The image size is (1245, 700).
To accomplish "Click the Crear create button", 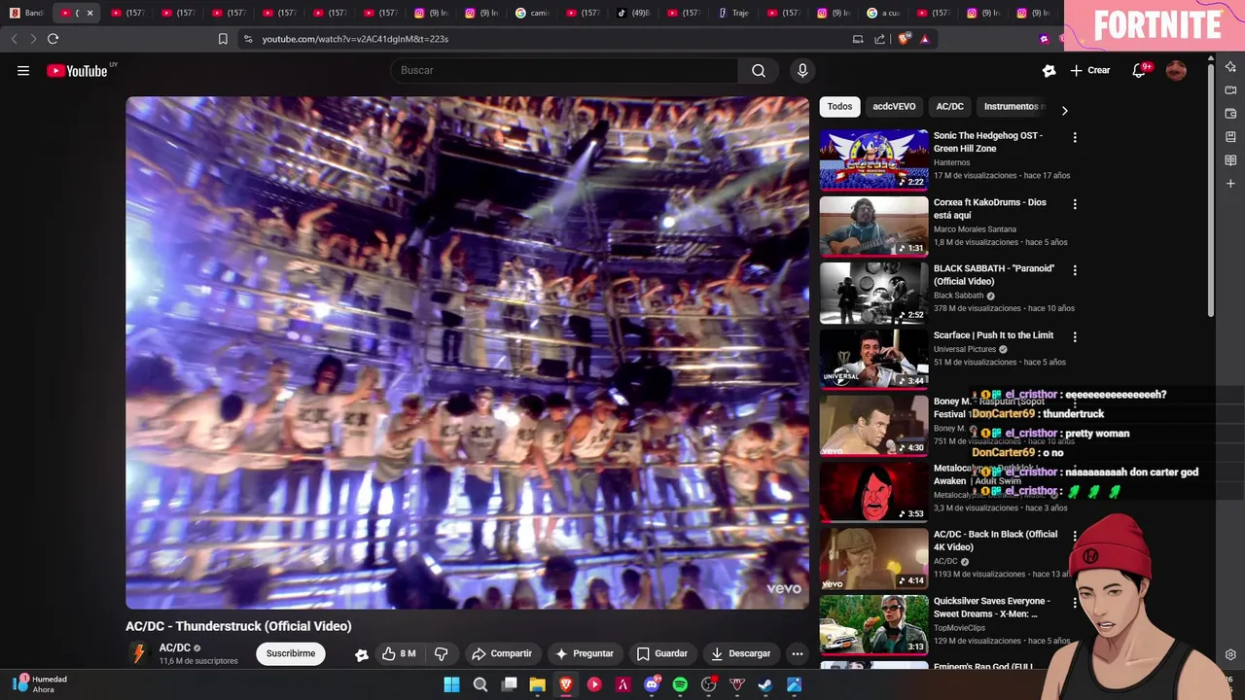I will (x=1090, y=70).
